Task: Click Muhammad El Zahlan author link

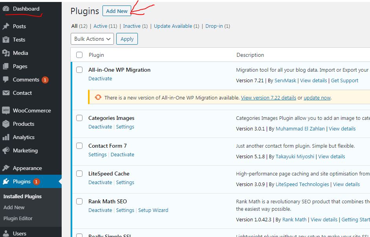Action: tap(300, 129)
